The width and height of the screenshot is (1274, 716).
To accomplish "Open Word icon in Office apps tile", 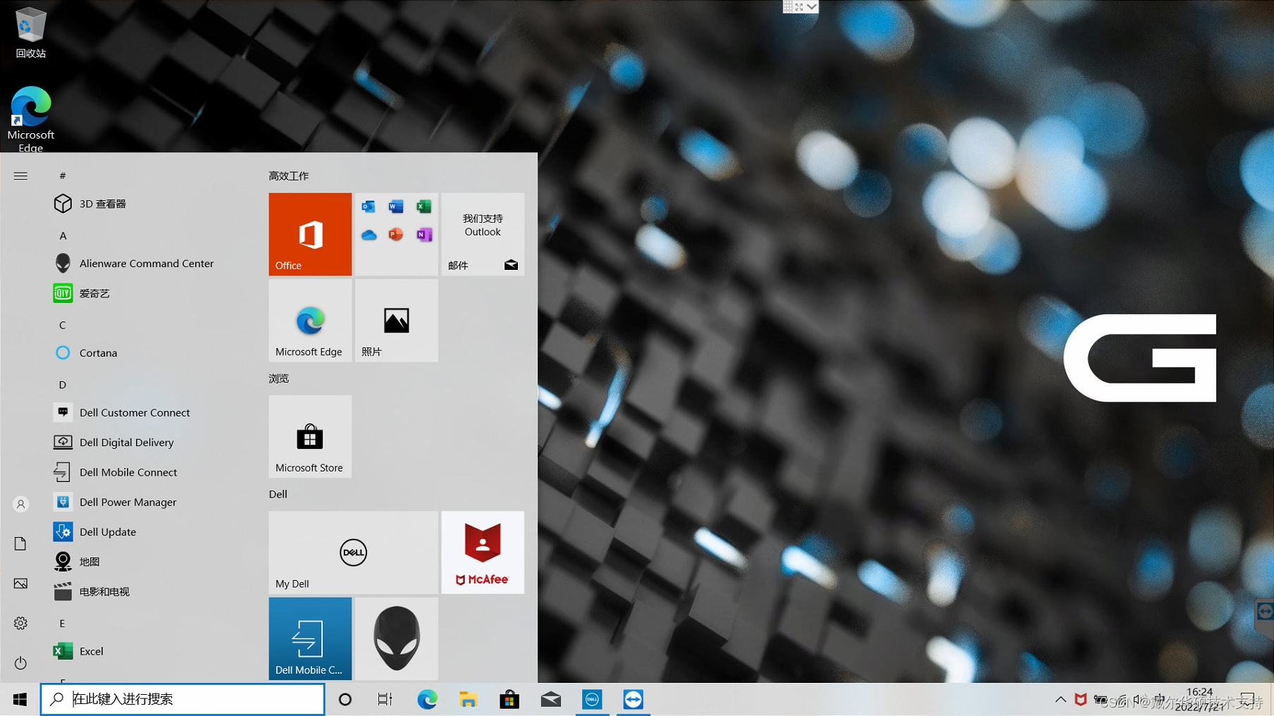I will pyautogui.click(x=396, y=206).
